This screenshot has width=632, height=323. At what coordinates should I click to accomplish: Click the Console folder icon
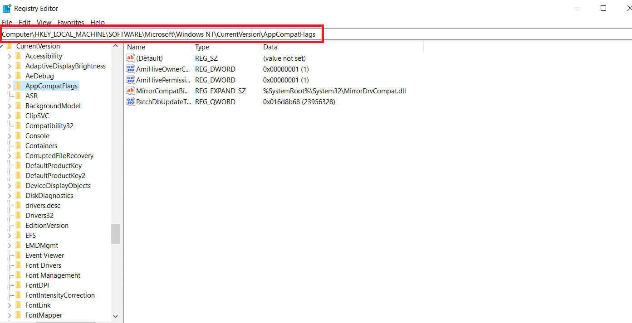coord(18,135)
